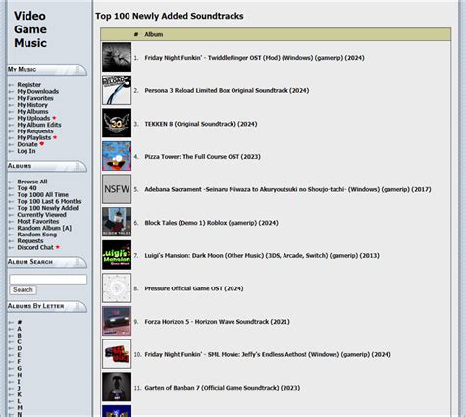Viewport: 465px width, 417px height.
Task: Browse albums by letter A
Action: pyautogui.click(x=19, y=329)
